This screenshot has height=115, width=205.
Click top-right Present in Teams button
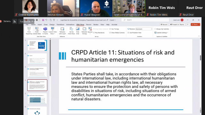click(177, 25)
